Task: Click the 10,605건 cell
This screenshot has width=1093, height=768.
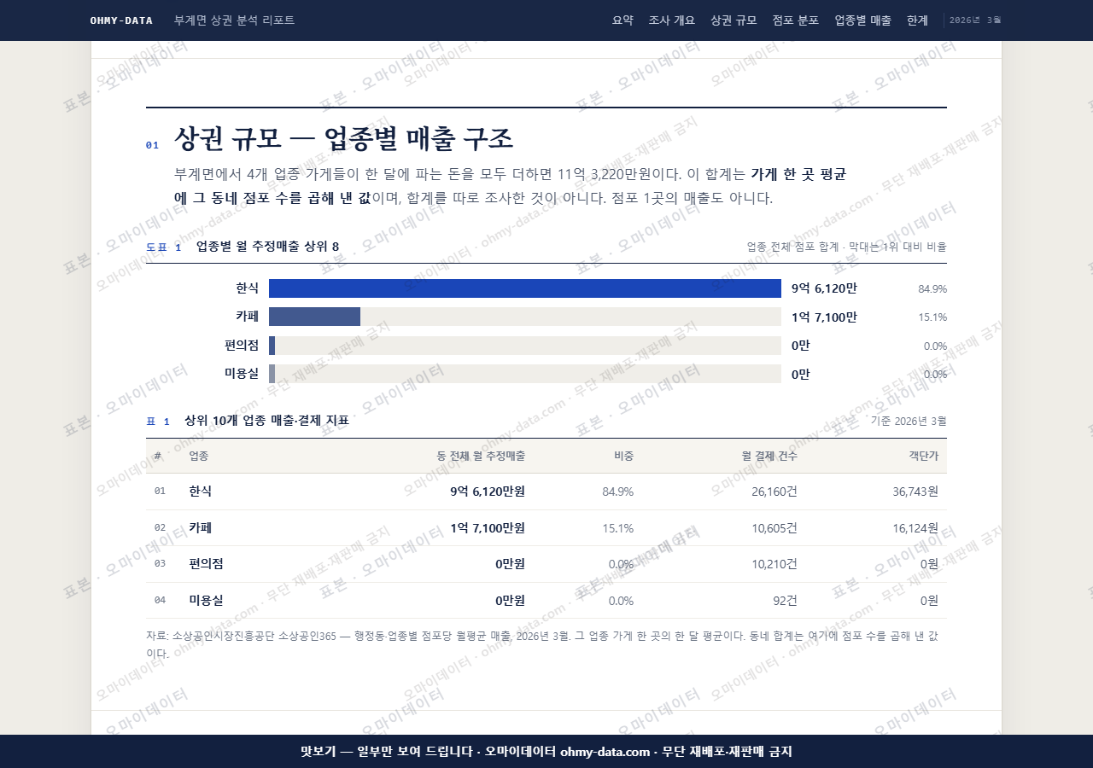Action: coord(774,528)
